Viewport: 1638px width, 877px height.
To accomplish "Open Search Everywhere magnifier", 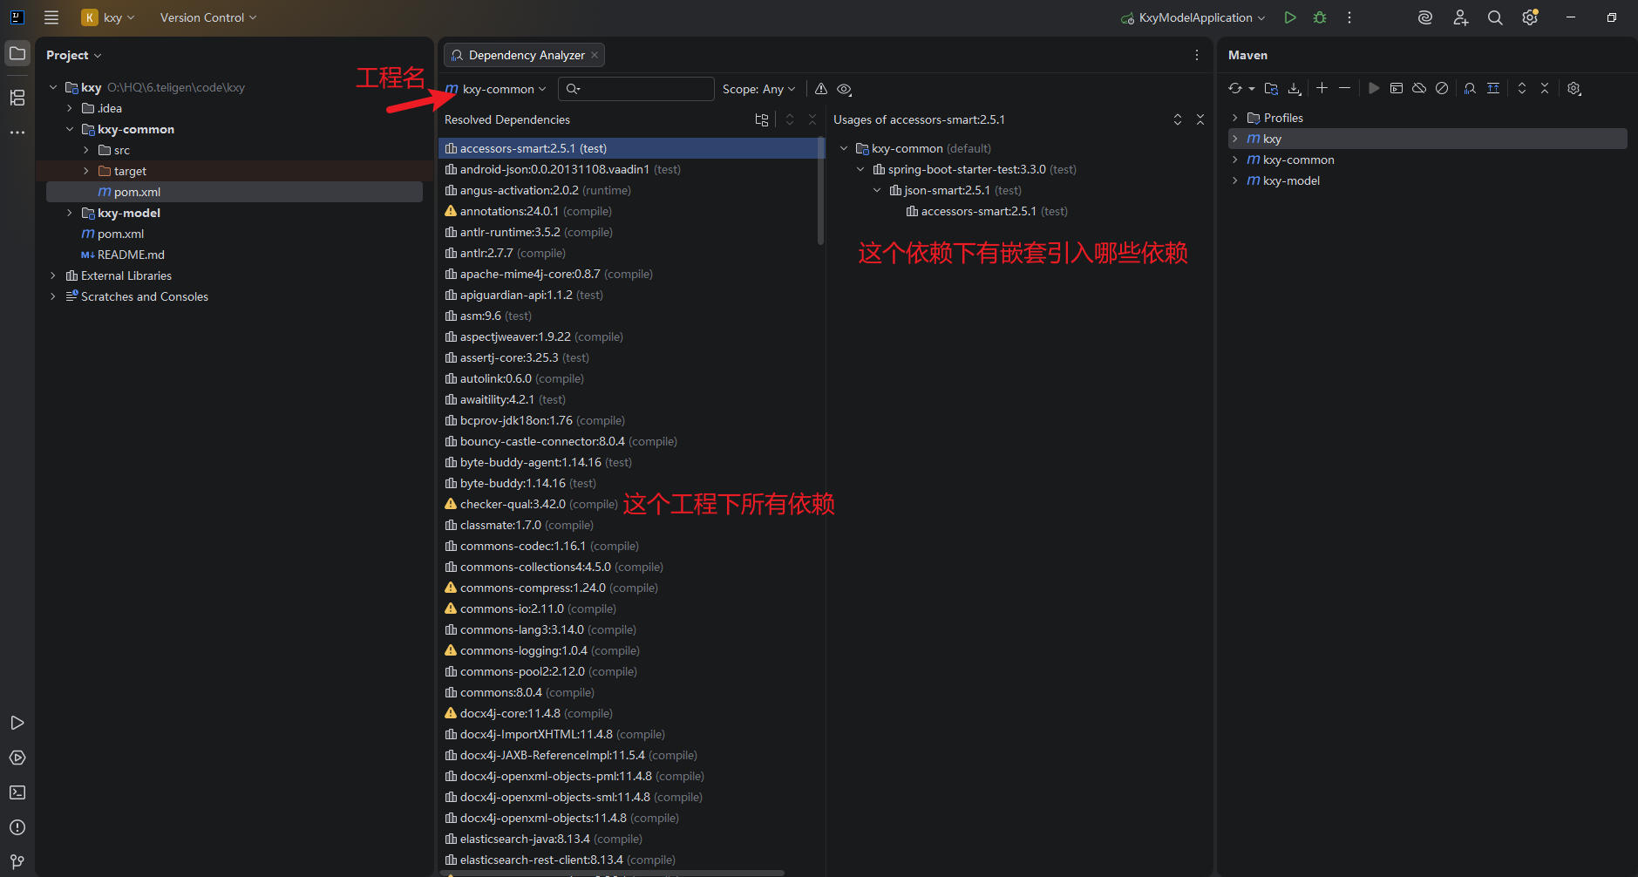I will click(1495, 17).
